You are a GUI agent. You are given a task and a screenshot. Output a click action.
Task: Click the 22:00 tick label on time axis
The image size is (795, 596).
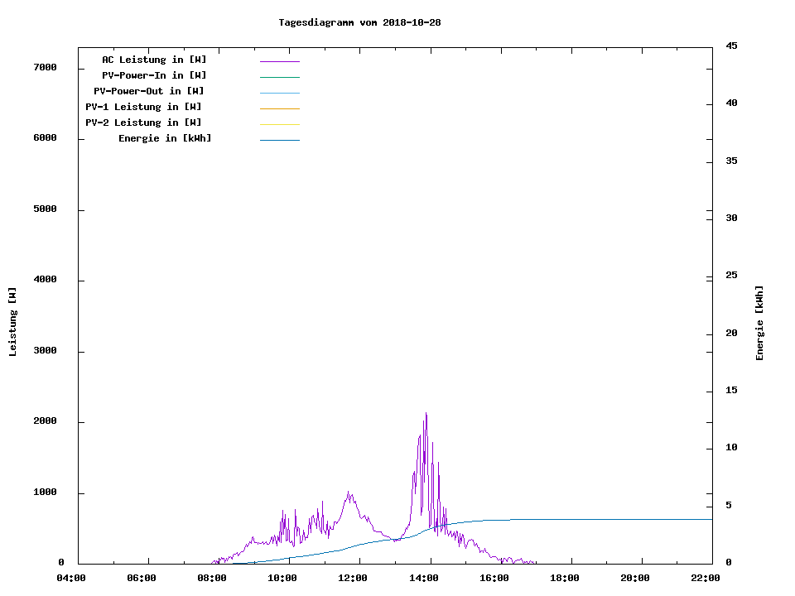tap(706, 579)
